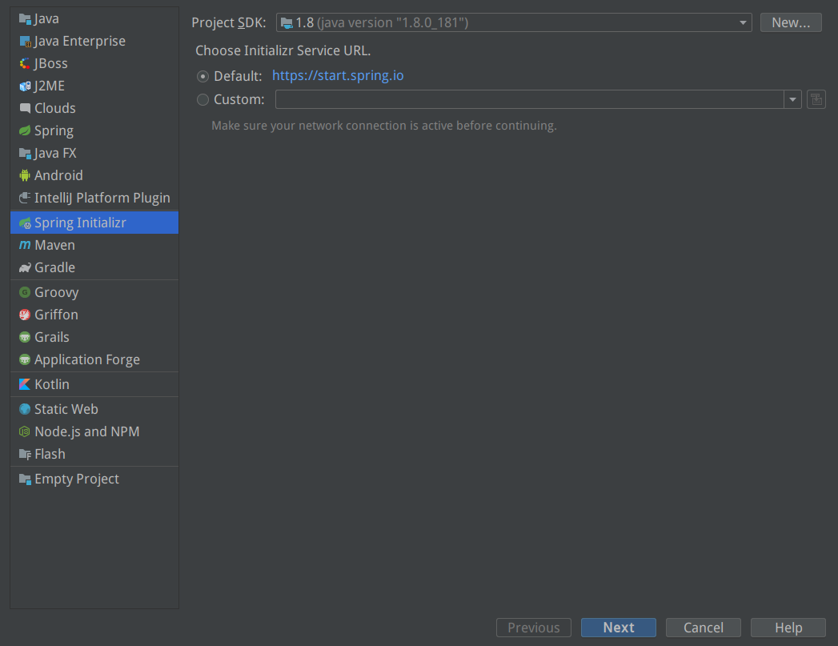The width and height of the screenshot is (838, 646).
Task: Click the Project SDK combo box text
Action: pyautogui.click(x=382, y=23)
